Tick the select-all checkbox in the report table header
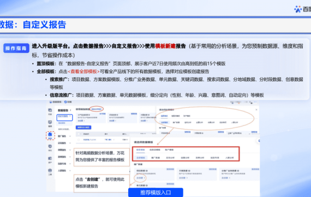 pos(79,134)
